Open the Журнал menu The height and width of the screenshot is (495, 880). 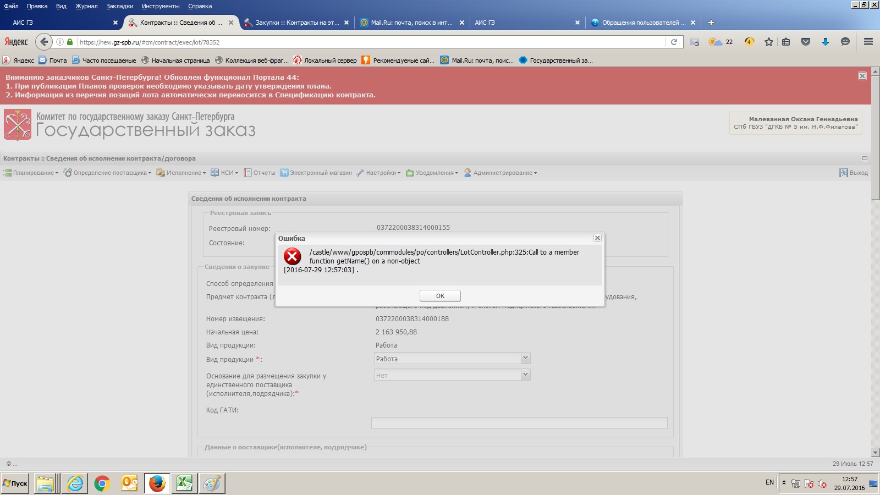[x=86, y=6]
